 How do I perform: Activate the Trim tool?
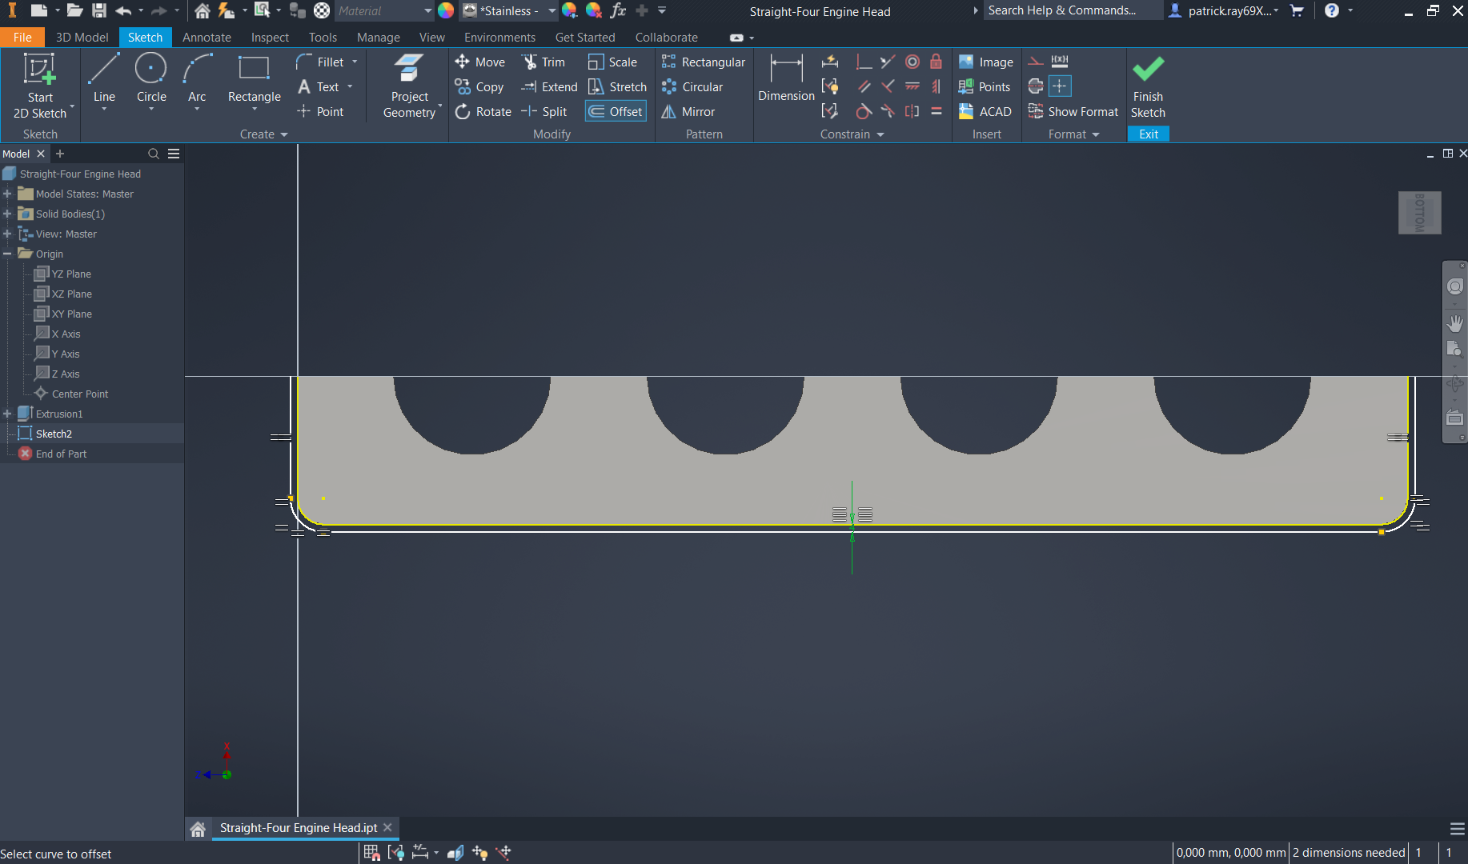[x=543, y=62]
